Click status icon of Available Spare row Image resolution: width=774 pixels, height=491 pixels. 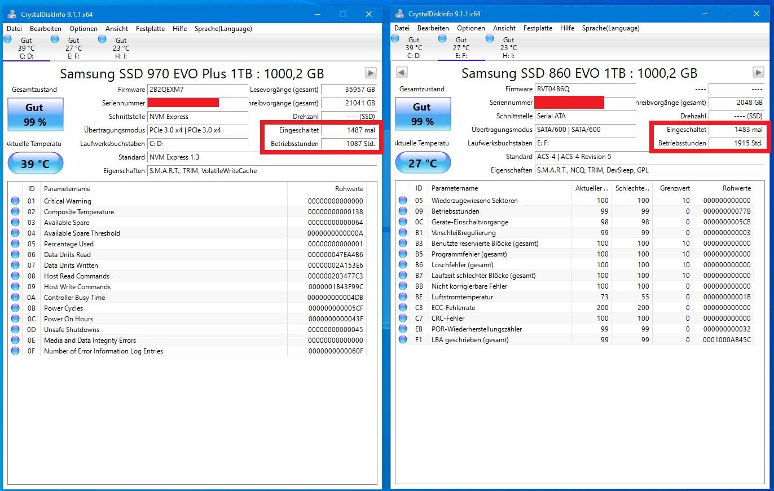15,223
